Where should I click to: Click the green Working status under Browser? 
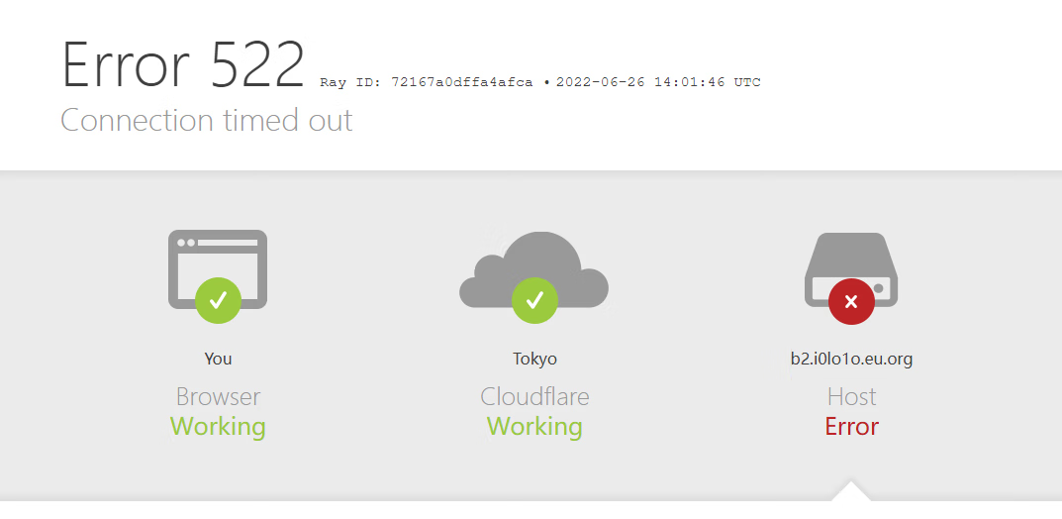tap(218, 427)
